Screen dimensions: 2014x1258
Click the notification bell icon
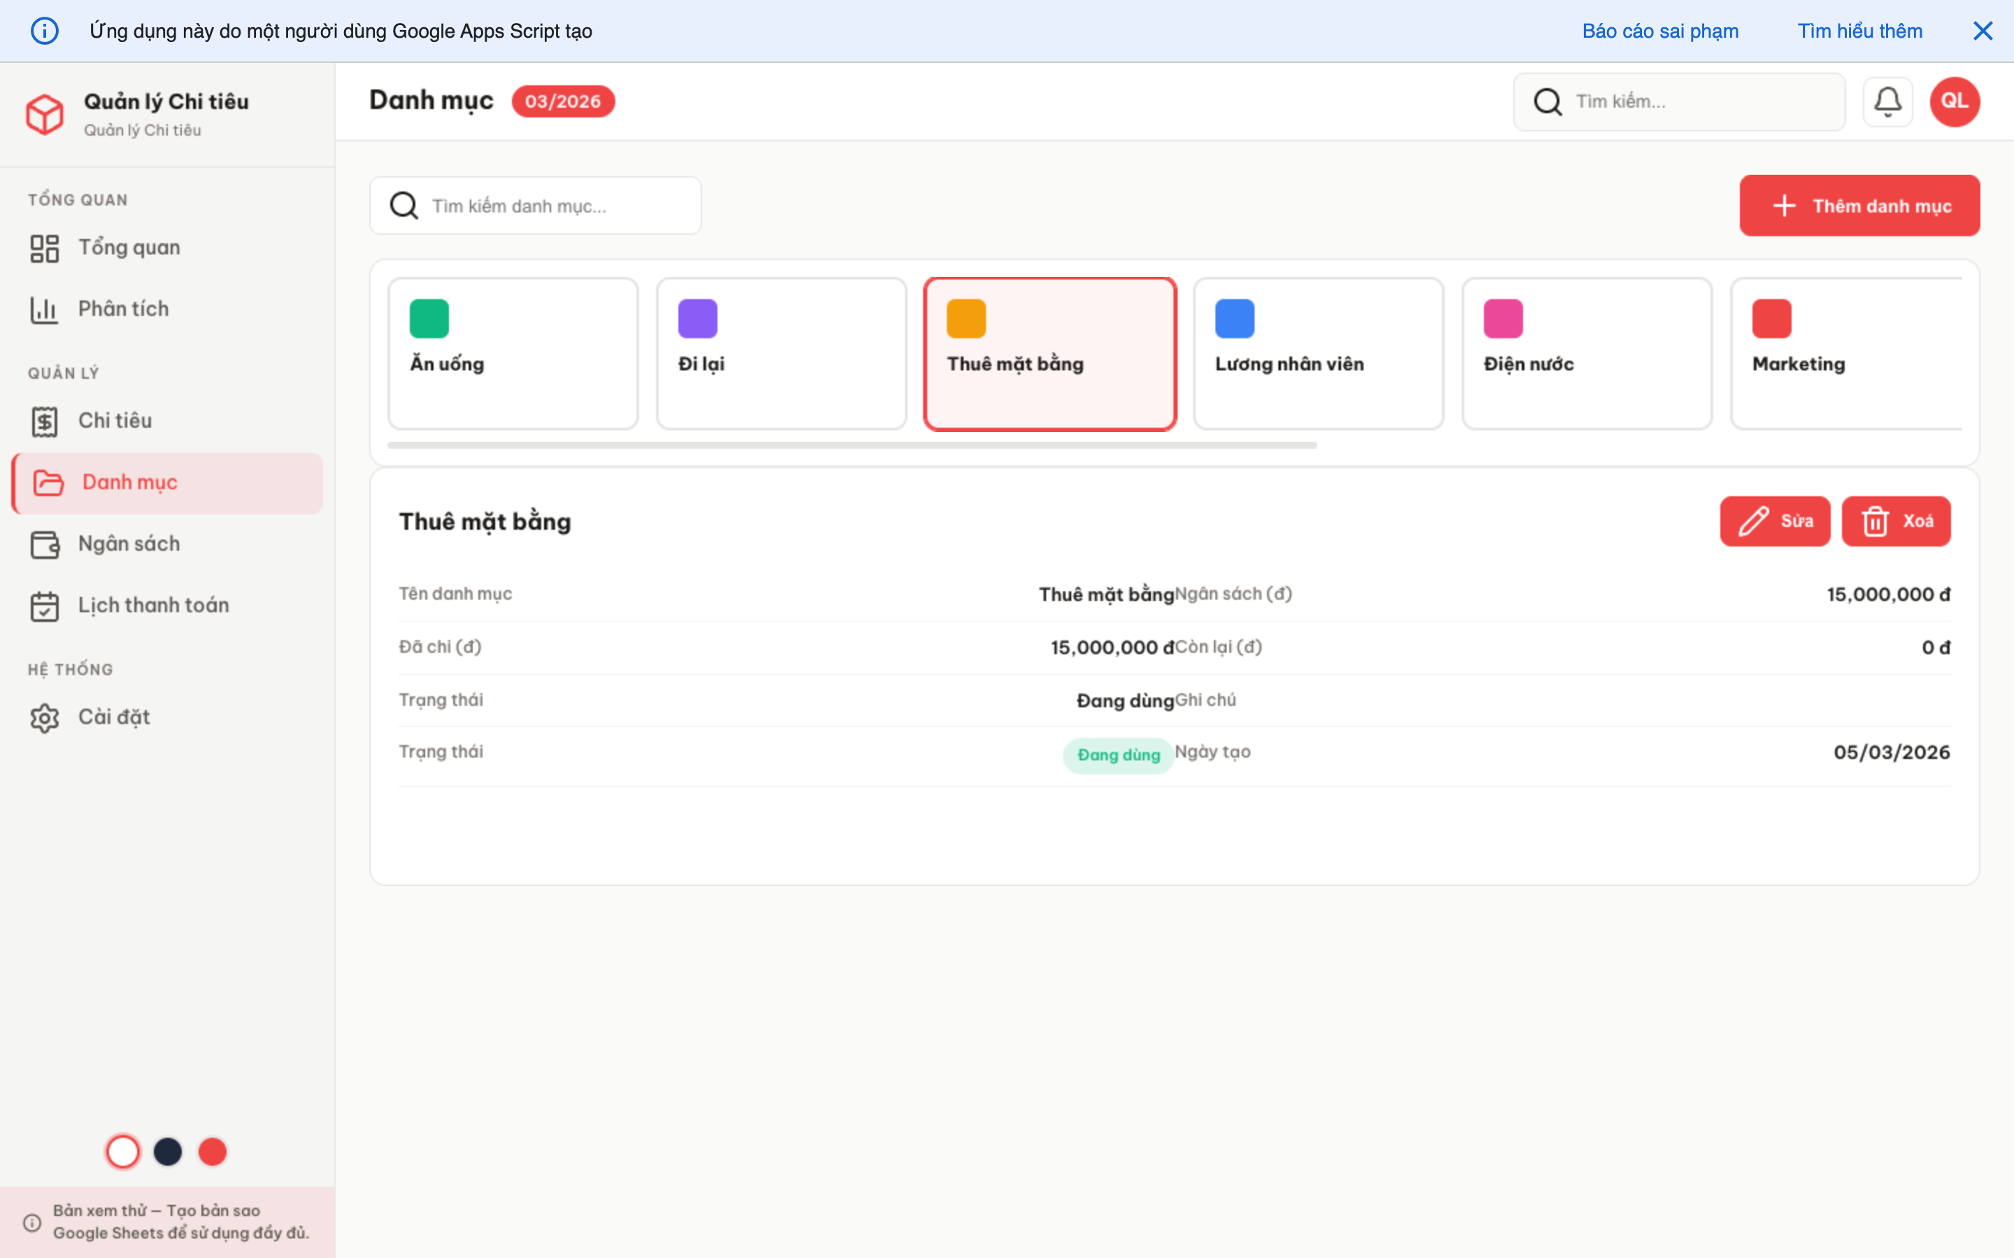pos(1887,101)
